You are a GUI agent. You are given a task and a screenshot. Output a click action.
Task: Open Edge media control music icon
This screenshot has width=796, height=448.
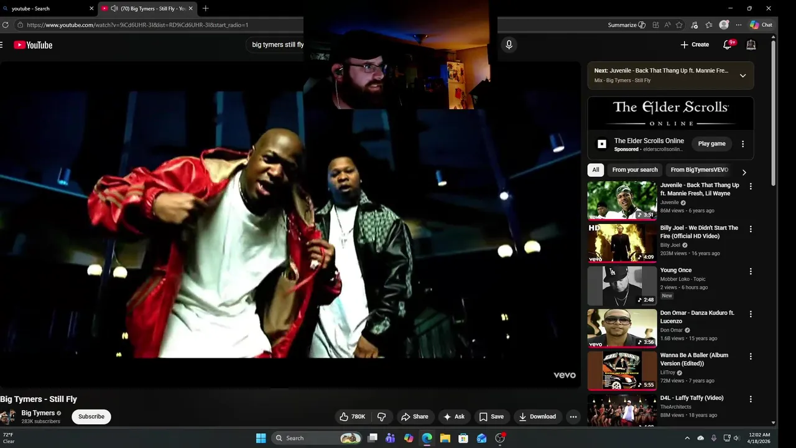(694, 25)
